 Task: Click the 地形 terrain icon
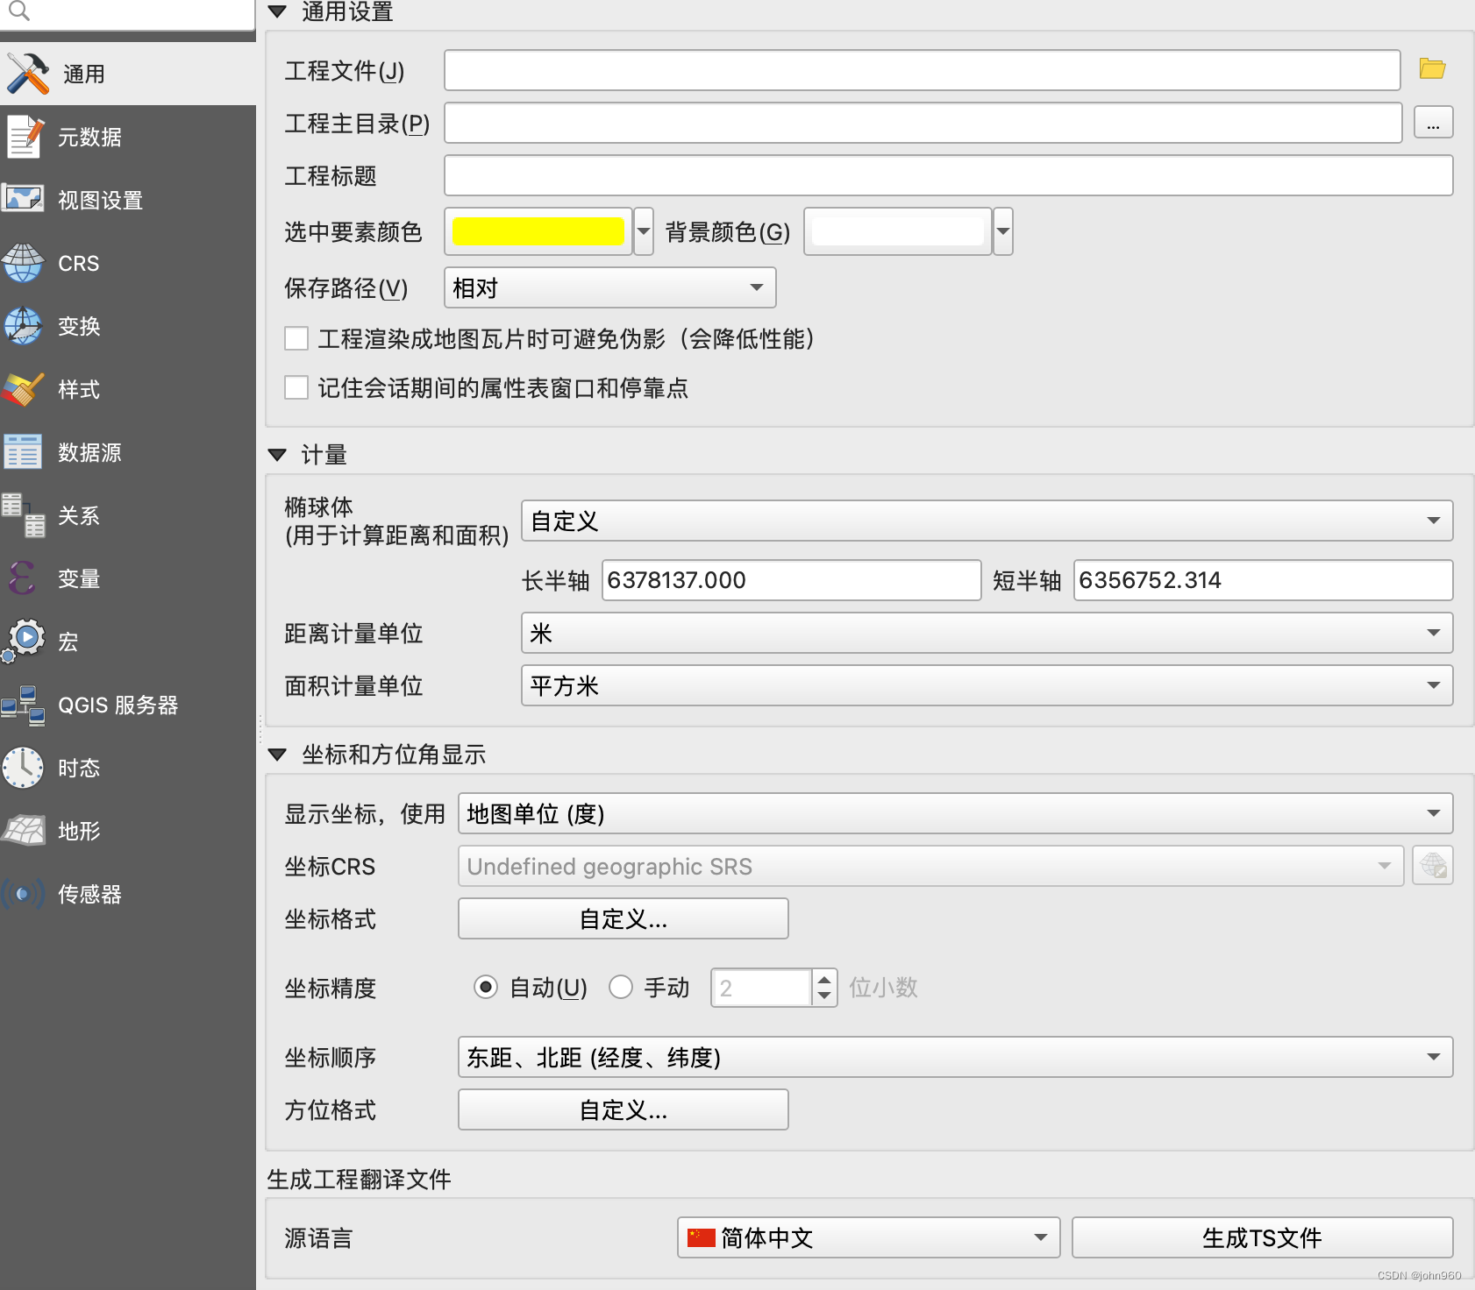pyautogui.click(x=23, y=830)
